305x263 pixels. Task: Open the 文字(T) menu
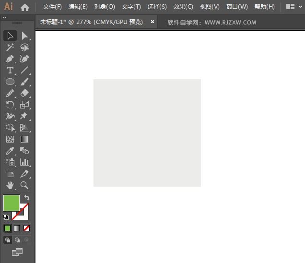coord(131,7)
